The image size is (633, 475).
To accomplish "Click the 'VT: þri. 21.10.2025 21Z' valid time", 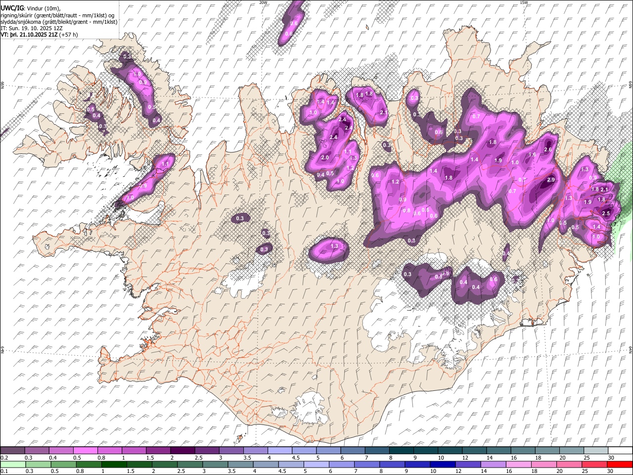I will (x=29, y=35).
